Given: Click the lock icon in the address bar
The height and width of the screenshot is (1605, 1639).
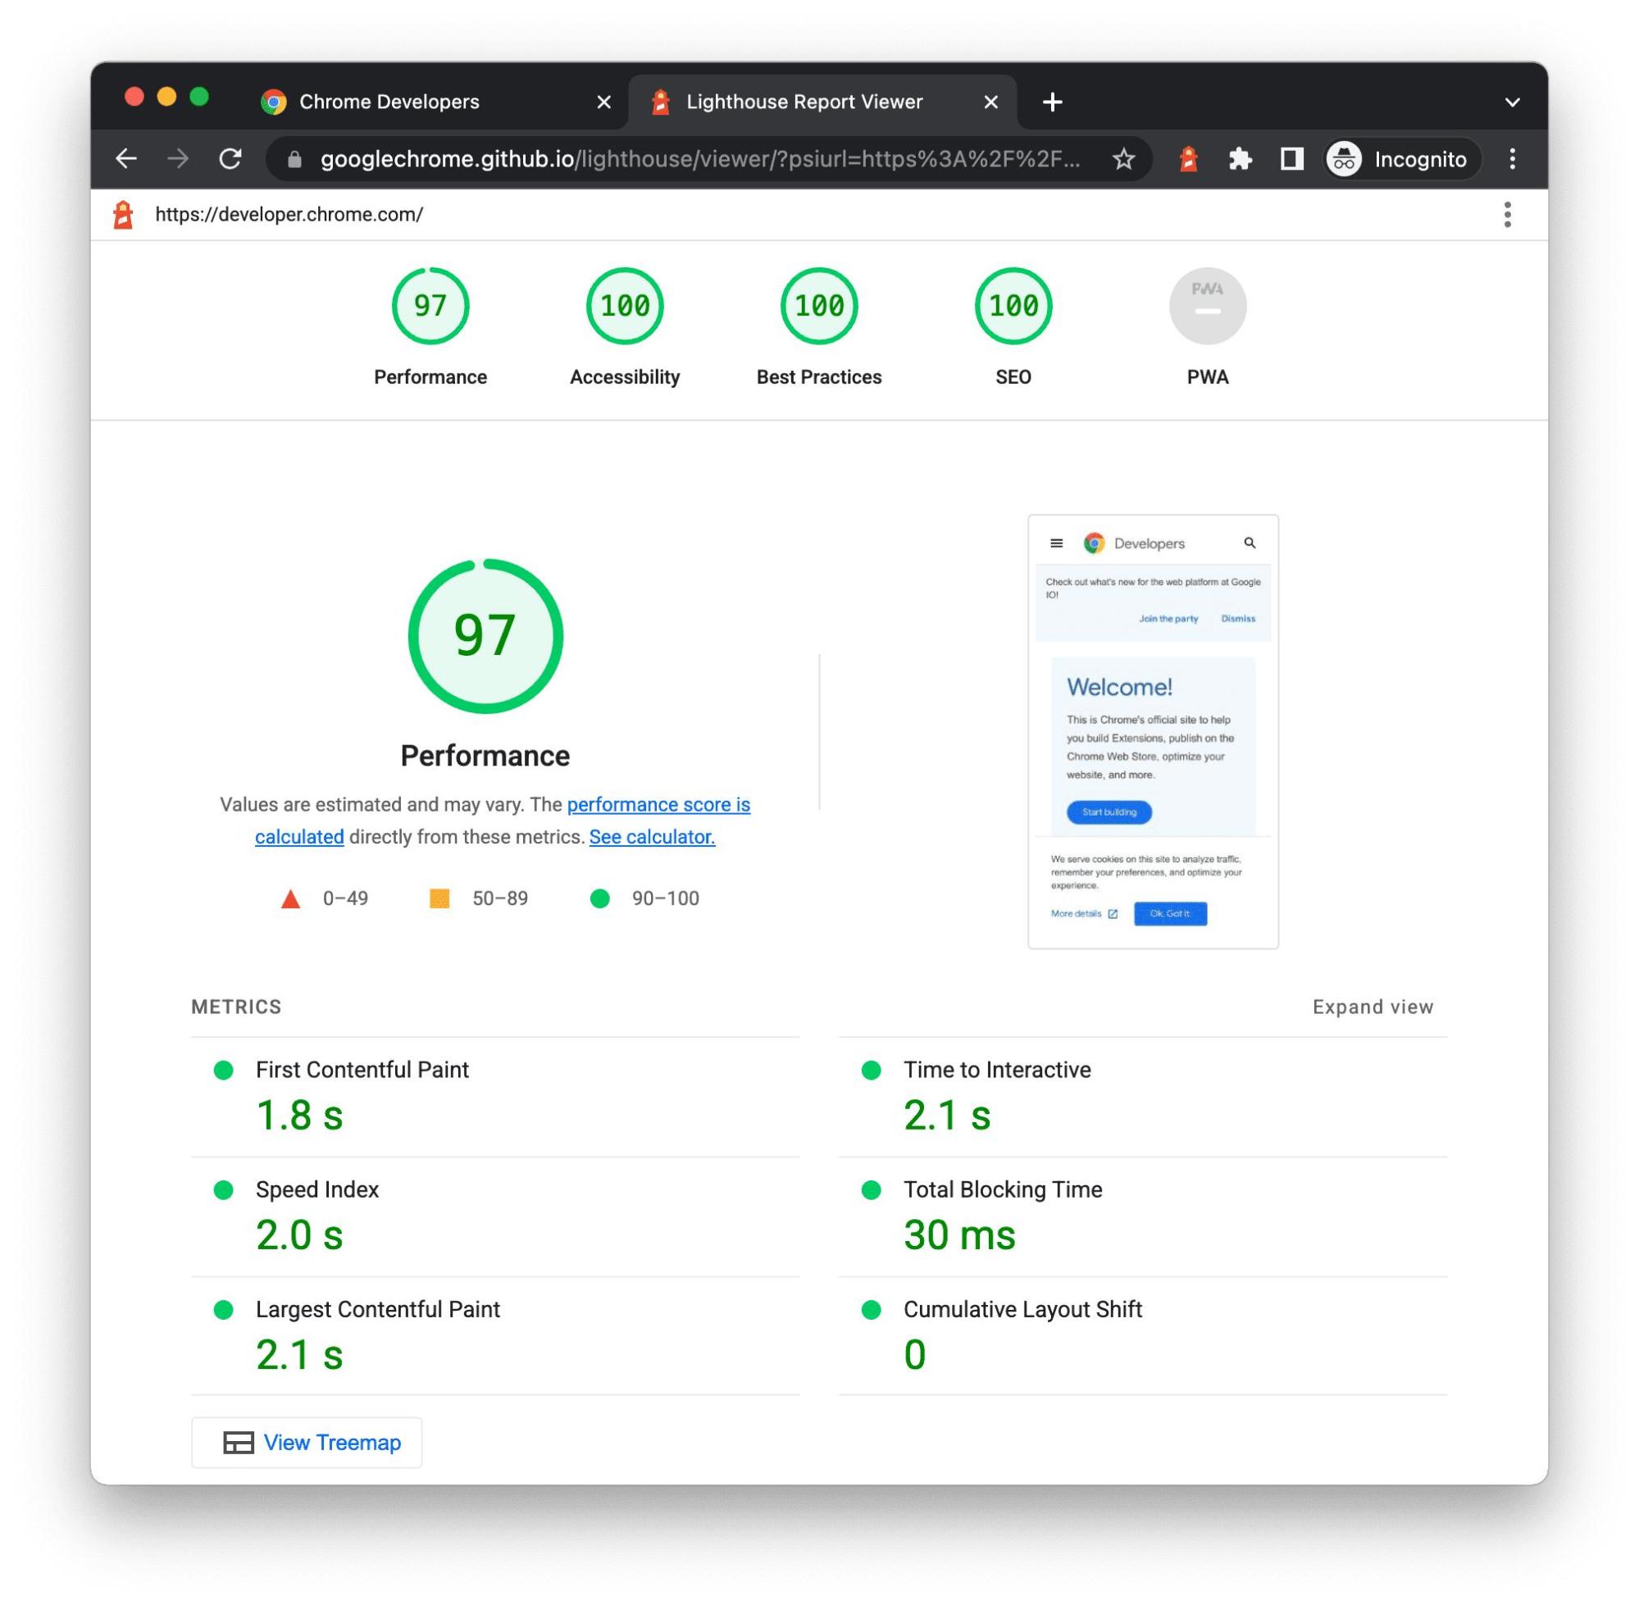Looking at the screenshot, I should click(x=294, y=159).
